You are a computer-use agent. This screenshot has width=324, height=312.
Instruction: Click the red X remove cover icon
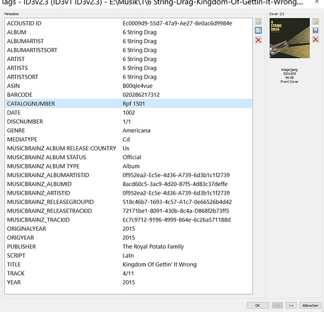click(x=315, y=39)
